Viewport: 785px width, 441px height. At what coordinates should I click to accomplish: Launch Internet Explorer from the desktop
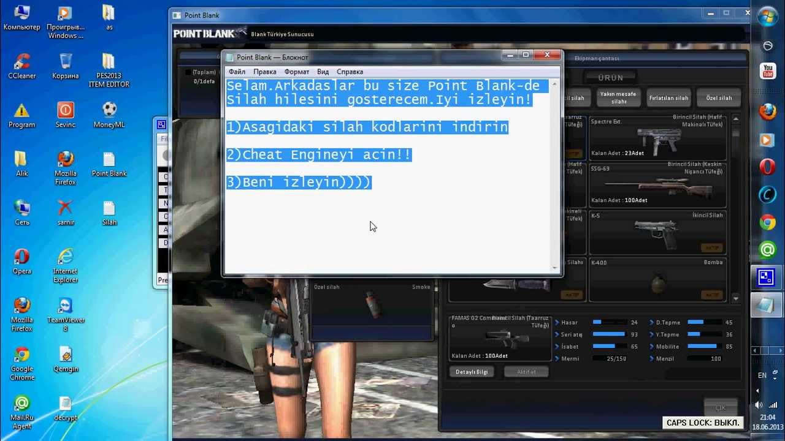pyautogui.click(x=66, y=266)
